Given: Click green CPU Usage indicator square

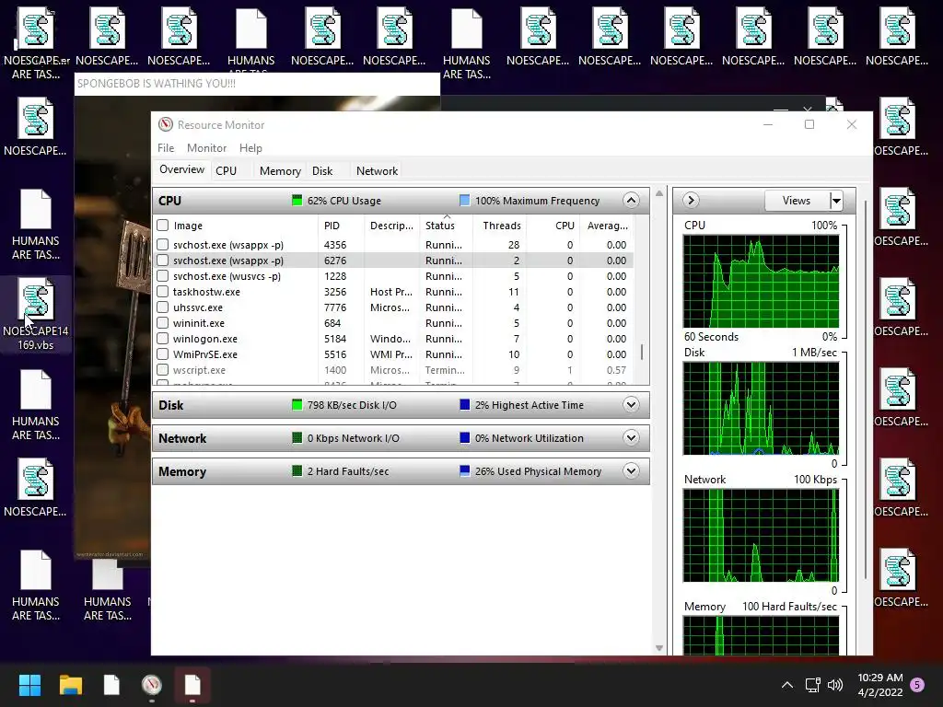Looking at the screenshot, I should tap(297, 200).
